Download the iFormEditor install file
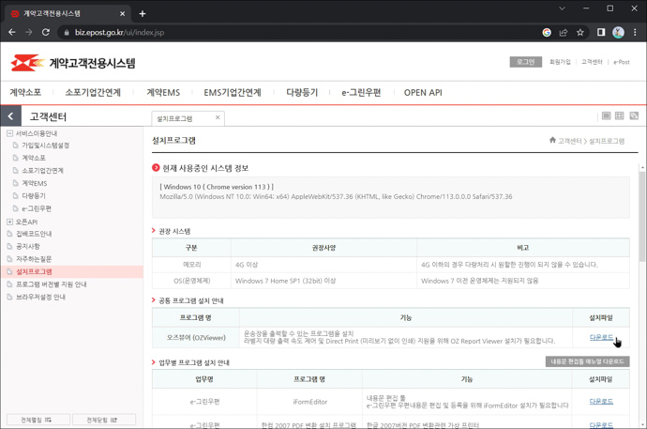Viewport: 647px width, 429px height. tap(601, 401)
